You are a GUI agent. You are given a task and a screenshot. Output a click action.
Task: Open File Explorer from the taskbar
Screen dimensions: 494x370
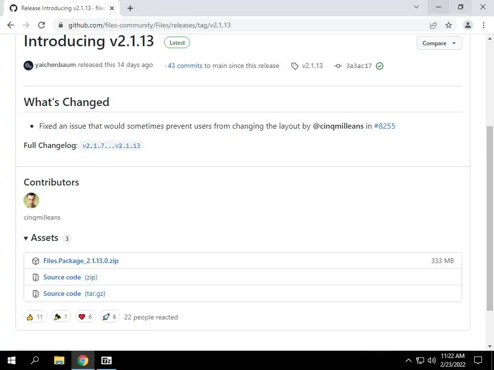tap(59, 360)
